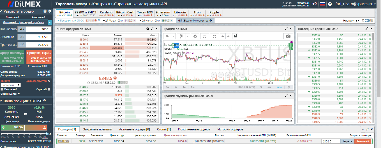The height and width of the screenshot is (148, 383).
Task: Take chart snapshot with camera icon
Action: (x=288, y=36)
